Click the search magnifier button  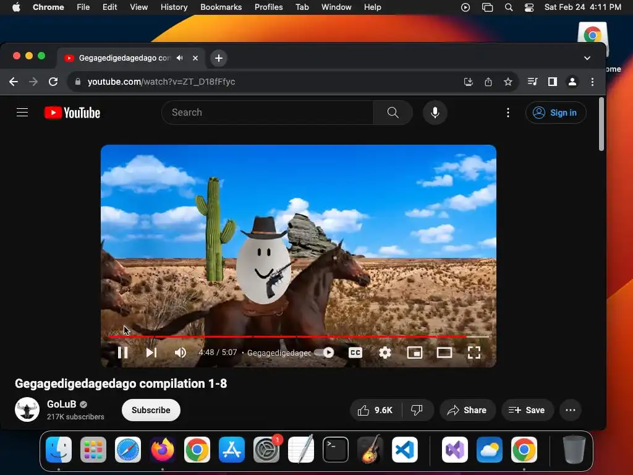pos(393,113)
